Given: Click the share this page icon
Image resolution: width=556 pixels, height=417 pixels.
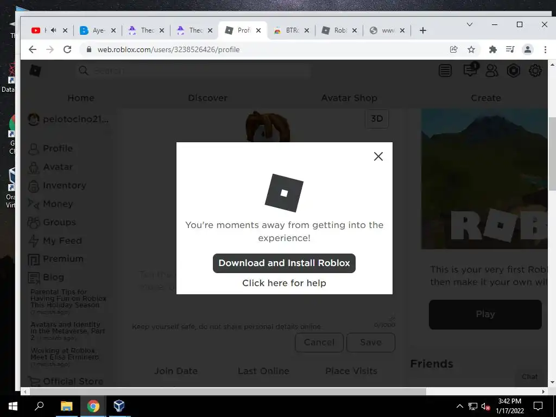Looking at the screenshot, I should [453, 49].
